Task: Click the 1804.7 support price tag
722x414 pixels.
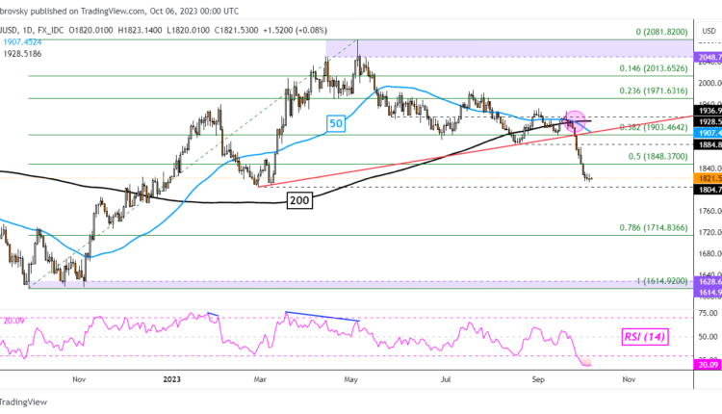Action: point(707,191)
